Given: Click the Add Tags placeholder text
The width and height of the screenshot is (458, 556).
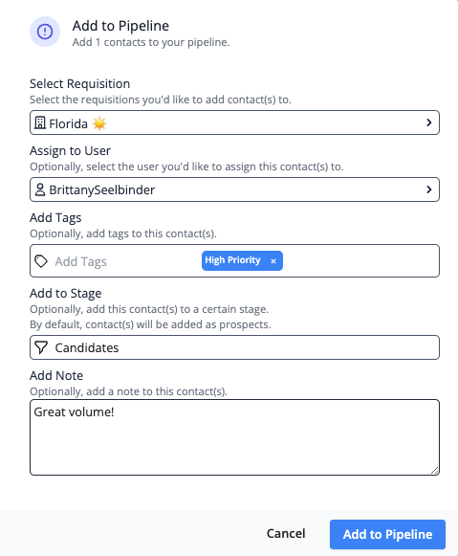Looking at the screenshot, I should (80, 261).
